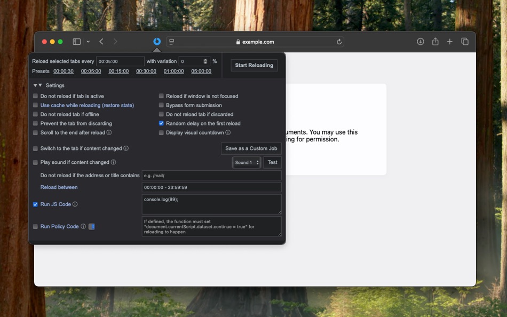This screenshot has width=507, height=317.
Task: Enable Scroll to the end after reload
Action: tap(35, 133)
